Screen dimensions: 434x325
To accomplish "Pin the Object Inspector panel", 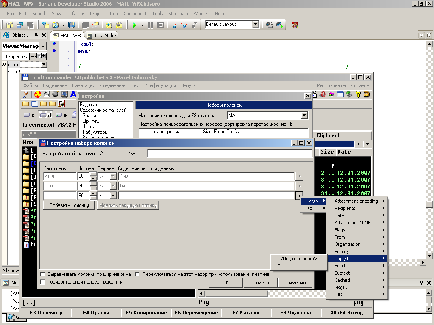I will point(36,35).
